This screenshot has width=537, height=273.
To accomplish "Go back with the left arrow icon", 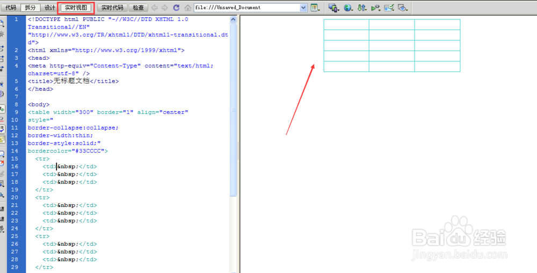I will 155,8.
